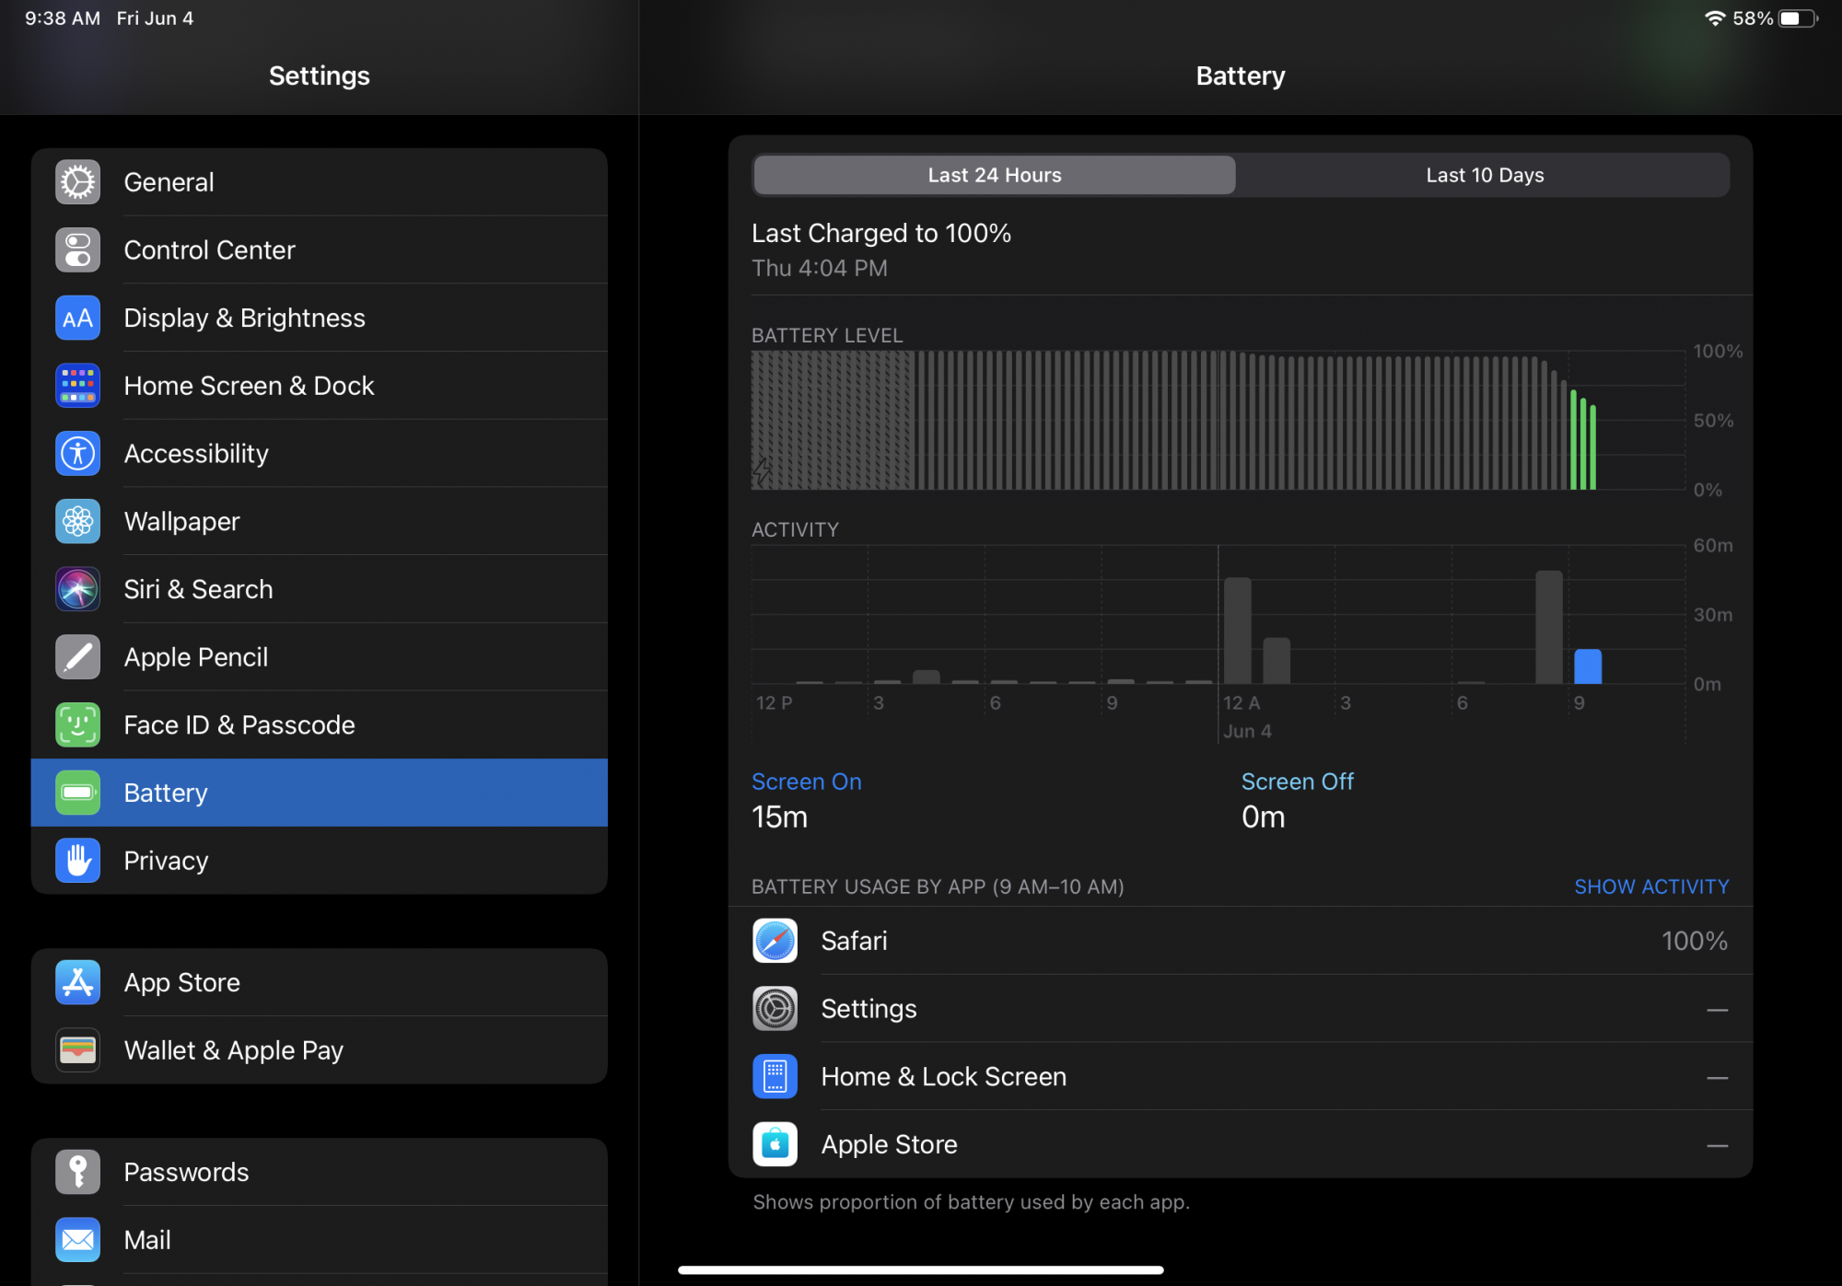
Task: Switch to Last 10 Days tab
Action: point(1484,175)
